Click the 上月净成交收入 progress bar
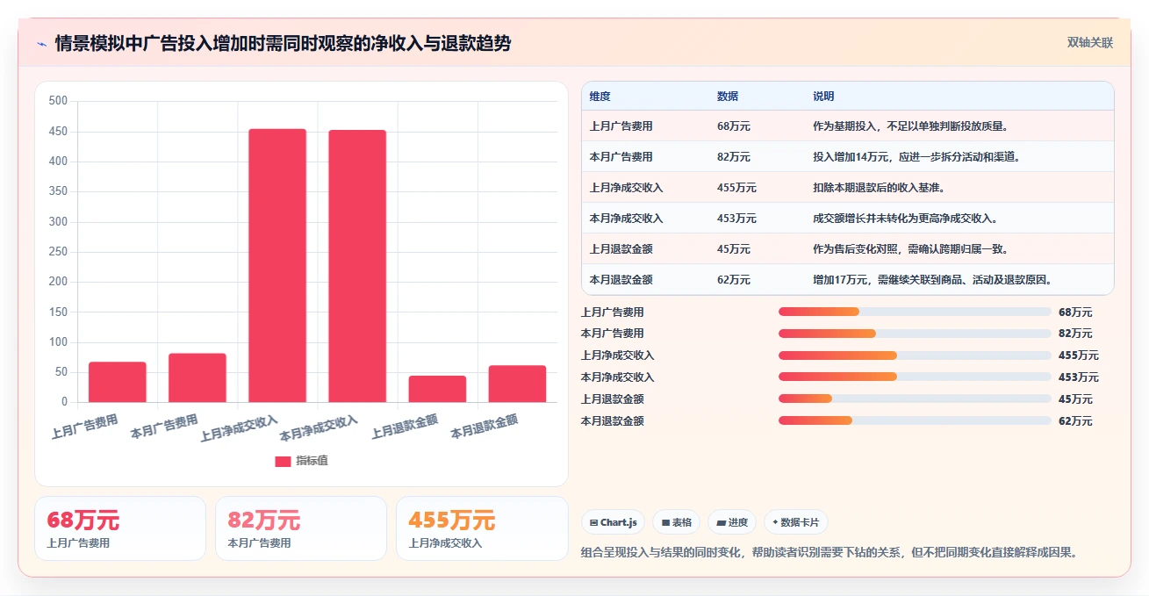Viewport: 1149px width, 596px height. (x=915, y=355)
